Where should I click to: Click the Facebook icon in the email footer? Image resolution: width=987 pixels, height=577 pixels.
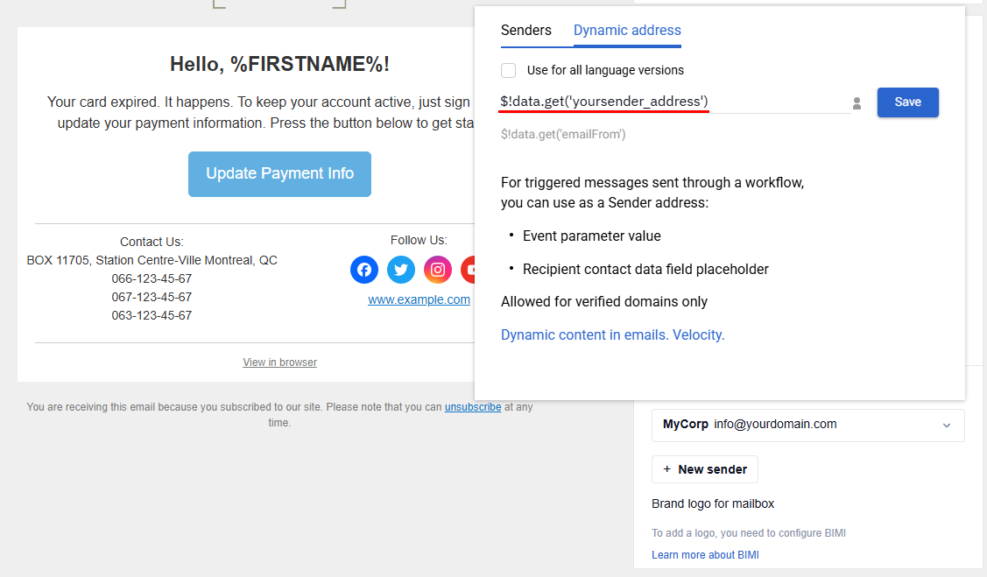(364, 270)
